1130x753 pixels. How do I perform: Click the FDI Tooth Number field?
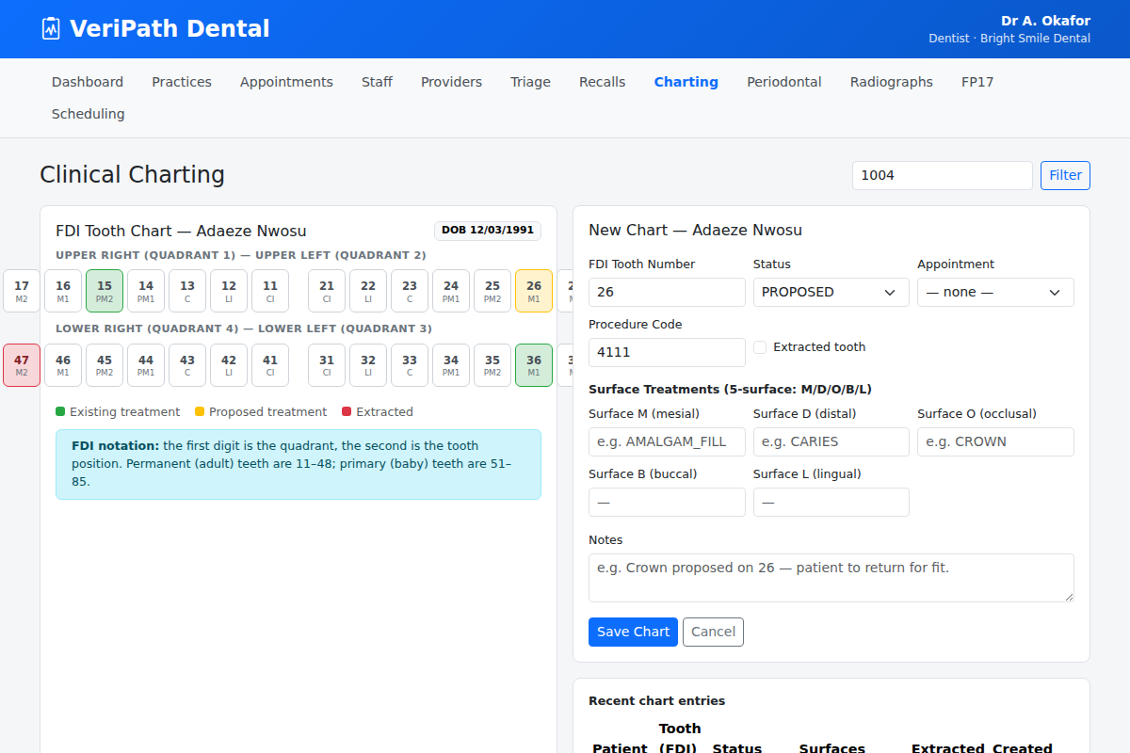(x=667, y=292)
